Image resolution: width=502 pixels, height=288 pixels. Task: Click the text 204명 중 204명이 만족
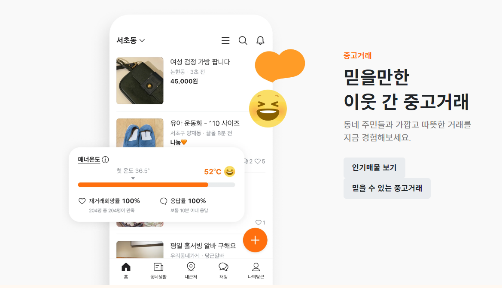(x=112, y=211)
